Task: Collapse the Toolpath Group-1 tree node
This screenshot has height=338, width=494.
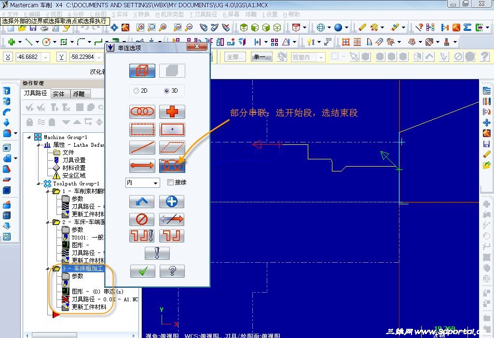Action: [x=39, y=183]
